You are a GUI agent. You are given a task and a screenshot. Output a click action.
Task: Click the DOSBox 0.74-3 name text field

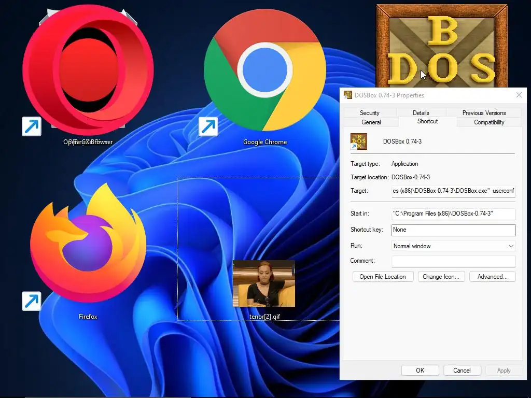pyautogui.click(x=402, y=141)
